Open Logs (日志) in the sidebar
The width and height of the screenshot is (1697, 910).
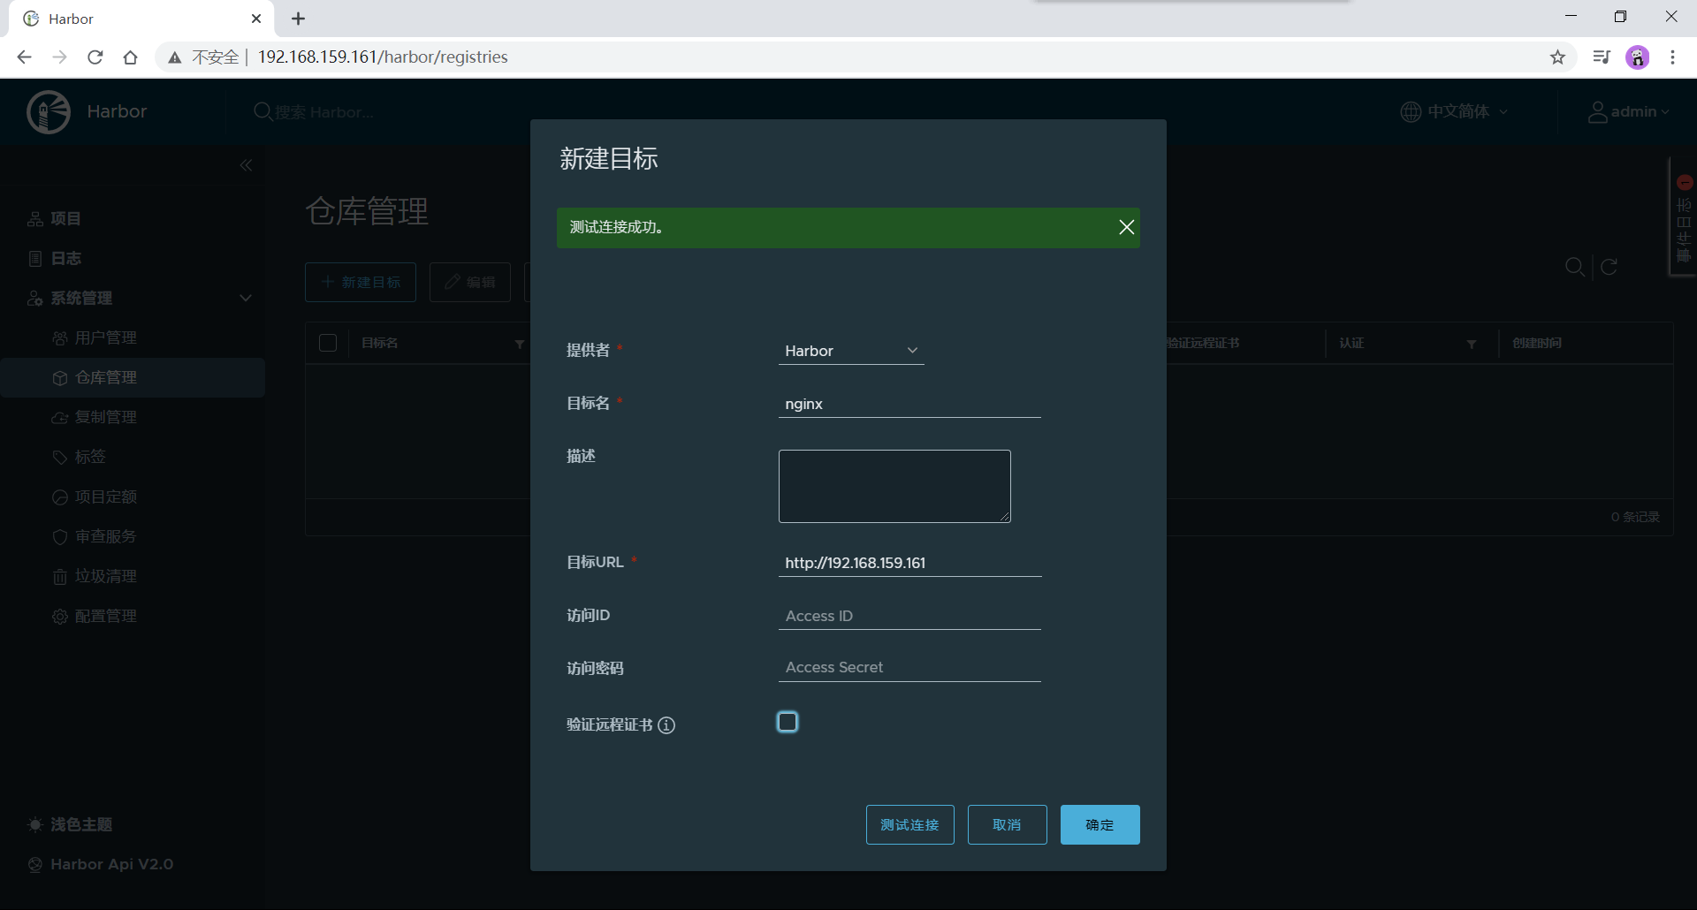click(55, 258)
